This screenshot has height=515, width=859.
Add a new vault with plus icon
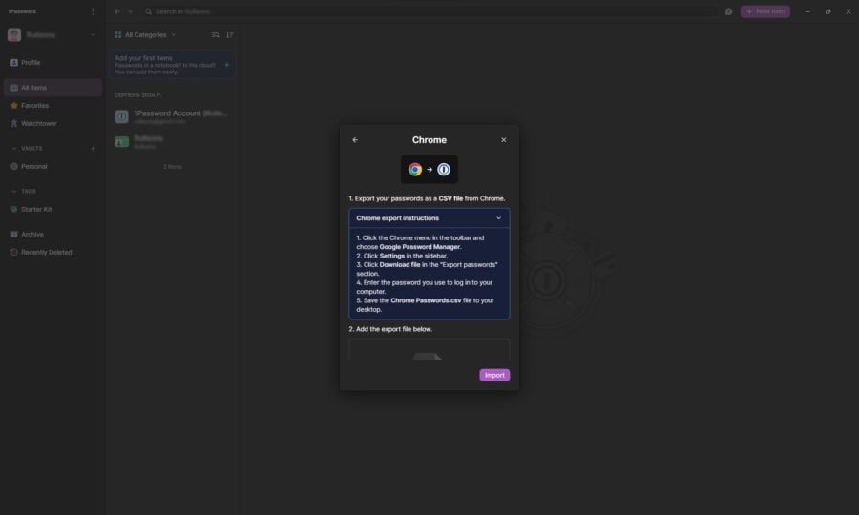point(93,149)
